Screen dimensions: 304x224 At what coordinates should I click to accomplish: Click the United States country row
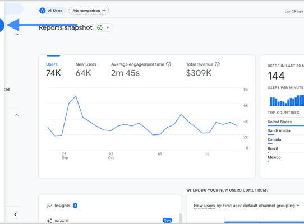pyautogui.click(x=285, y=123)
